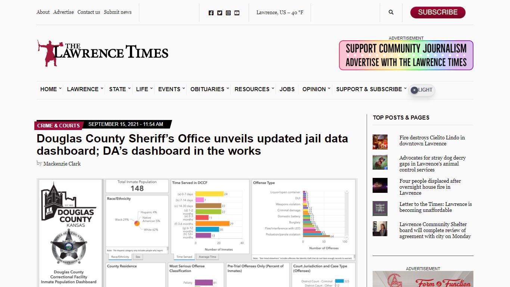Click the Lawrence, US weather text
510x287 pixels.
(280, 13)
